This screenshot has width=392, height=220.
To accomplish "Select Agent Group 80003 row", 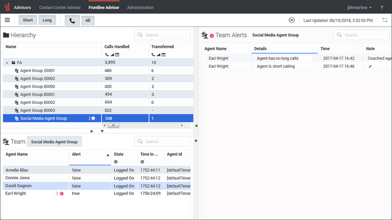I will pyautogui.click(x=98, y=110).
